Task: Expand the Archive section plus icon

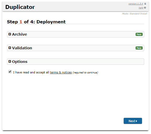Action: 10,34
